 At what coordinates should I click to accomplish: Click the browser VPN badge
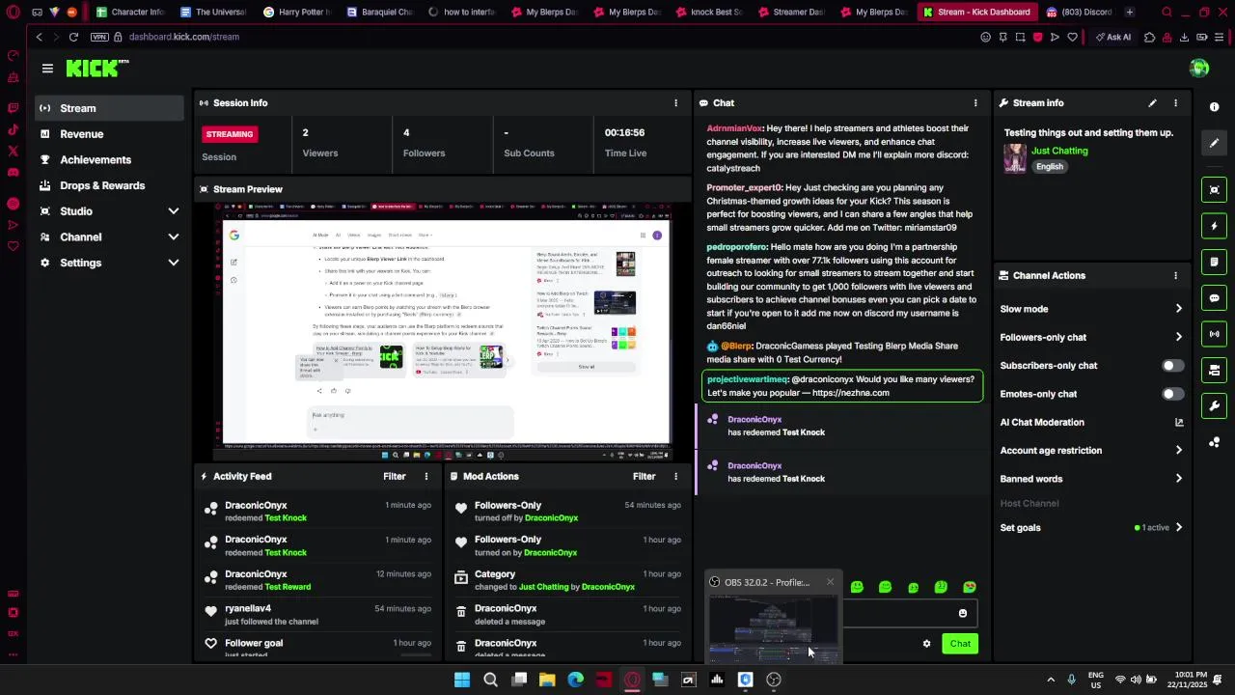coord(99,37)
